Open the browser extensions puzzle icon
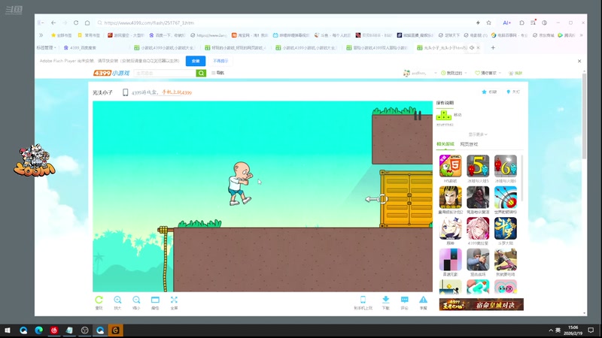The height and width of the screenshot is (338, 602). click(521, 23)
